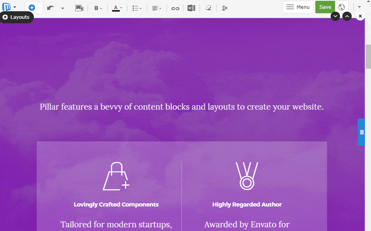Move block down with chevron
Viewport: 371px width, 231px height.
click(x=335, y=16)
